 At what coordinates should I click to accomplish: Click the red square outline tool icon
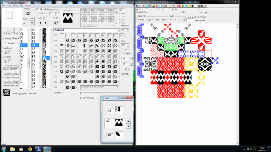tap(170, 6)
